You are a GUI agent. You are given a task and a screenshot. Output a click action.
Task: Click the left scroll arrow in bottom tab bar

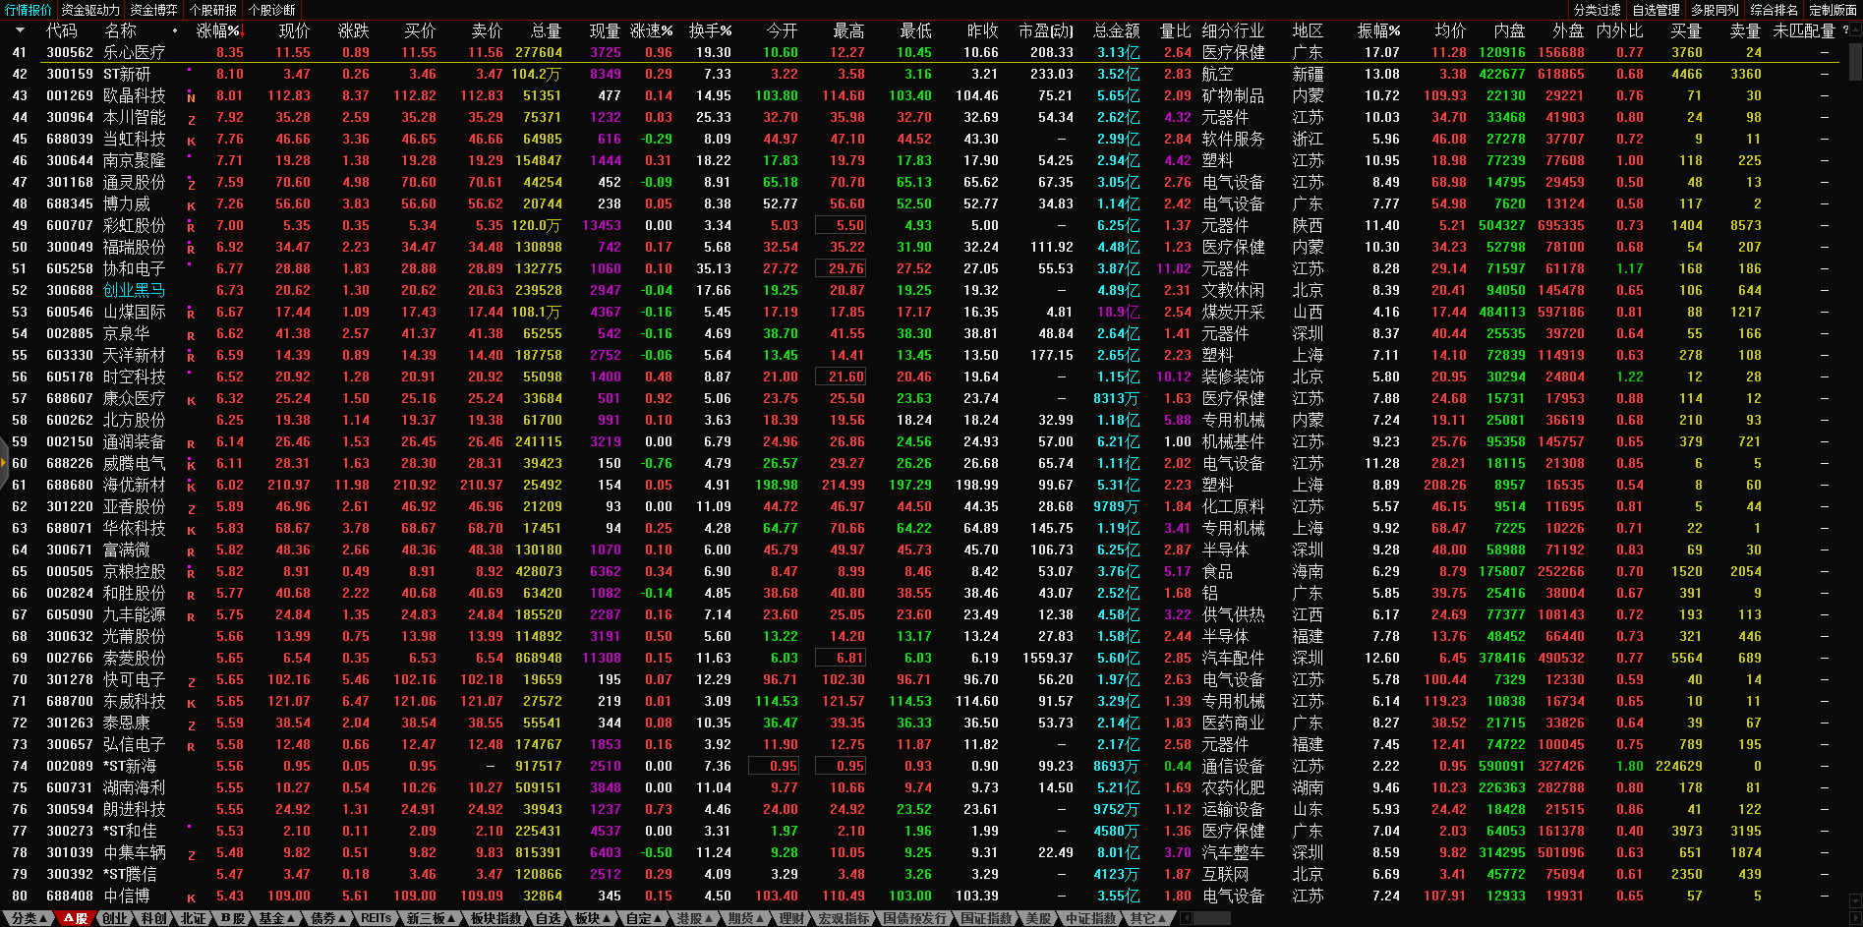click(x=1187, y=918)
